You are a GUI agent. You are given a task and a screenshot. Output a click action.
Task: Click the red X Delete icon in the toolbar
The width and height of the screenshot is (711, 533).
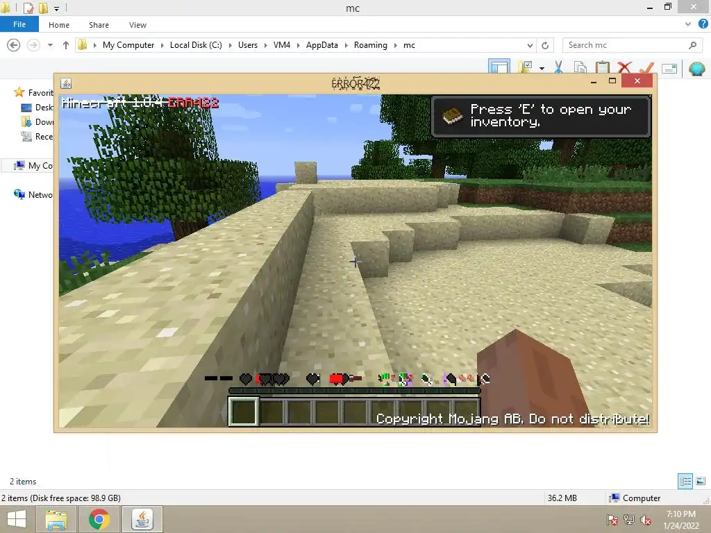[624, 67]
